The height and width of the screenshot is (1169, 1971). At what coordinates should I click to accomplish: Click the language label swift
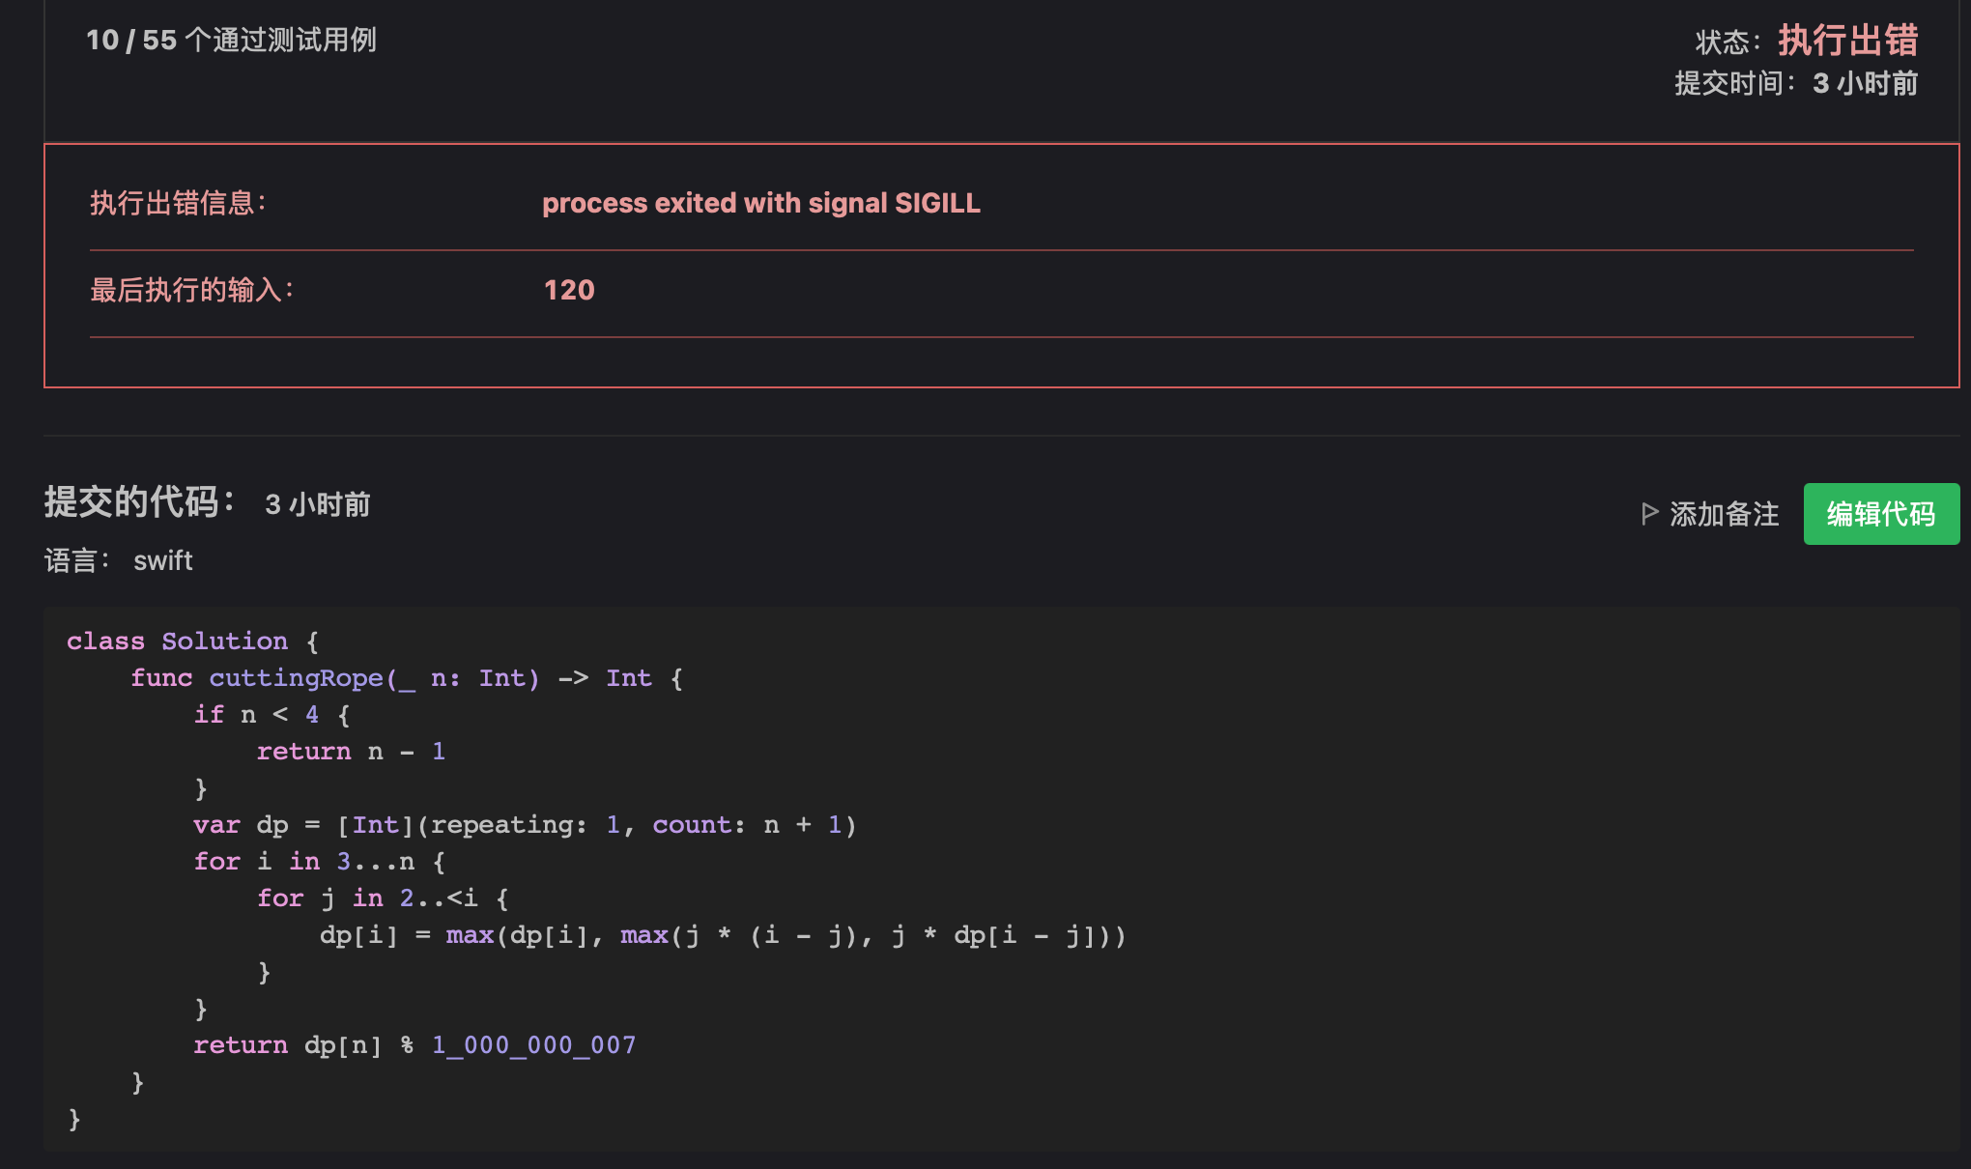pyautogui.click(x=162, y=560)
